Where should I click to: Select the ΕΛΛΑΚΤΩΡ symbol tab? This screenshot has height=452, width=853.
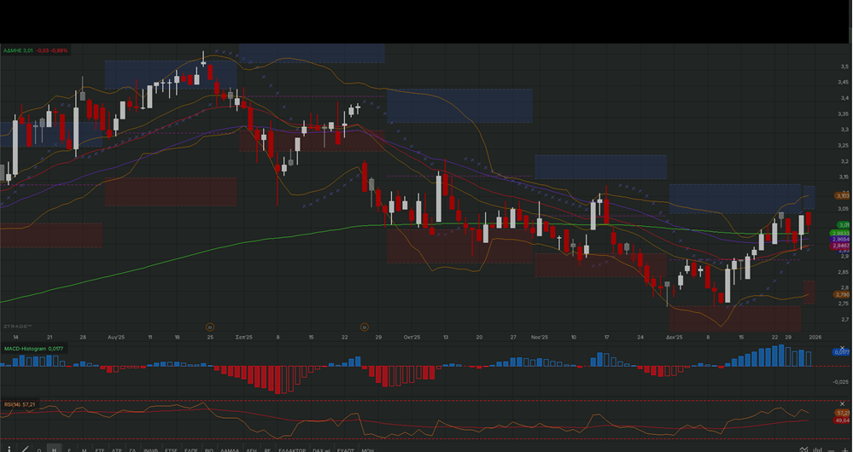point(292,449)
